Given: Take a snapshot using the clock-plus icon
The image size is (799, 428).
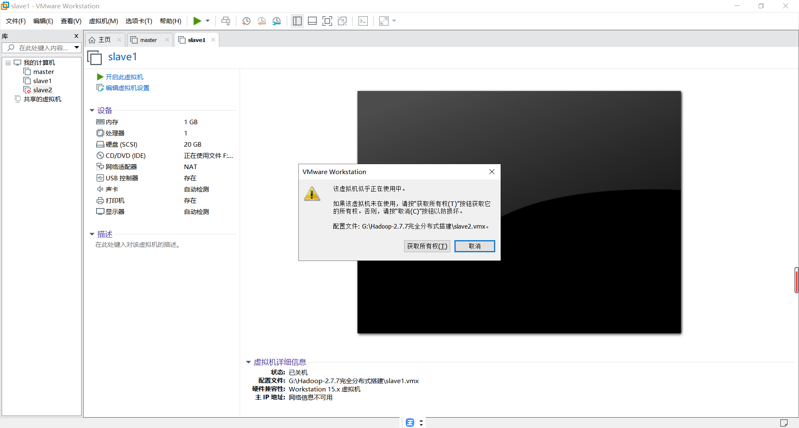Looking at the screenshot, I should (246, 21).
